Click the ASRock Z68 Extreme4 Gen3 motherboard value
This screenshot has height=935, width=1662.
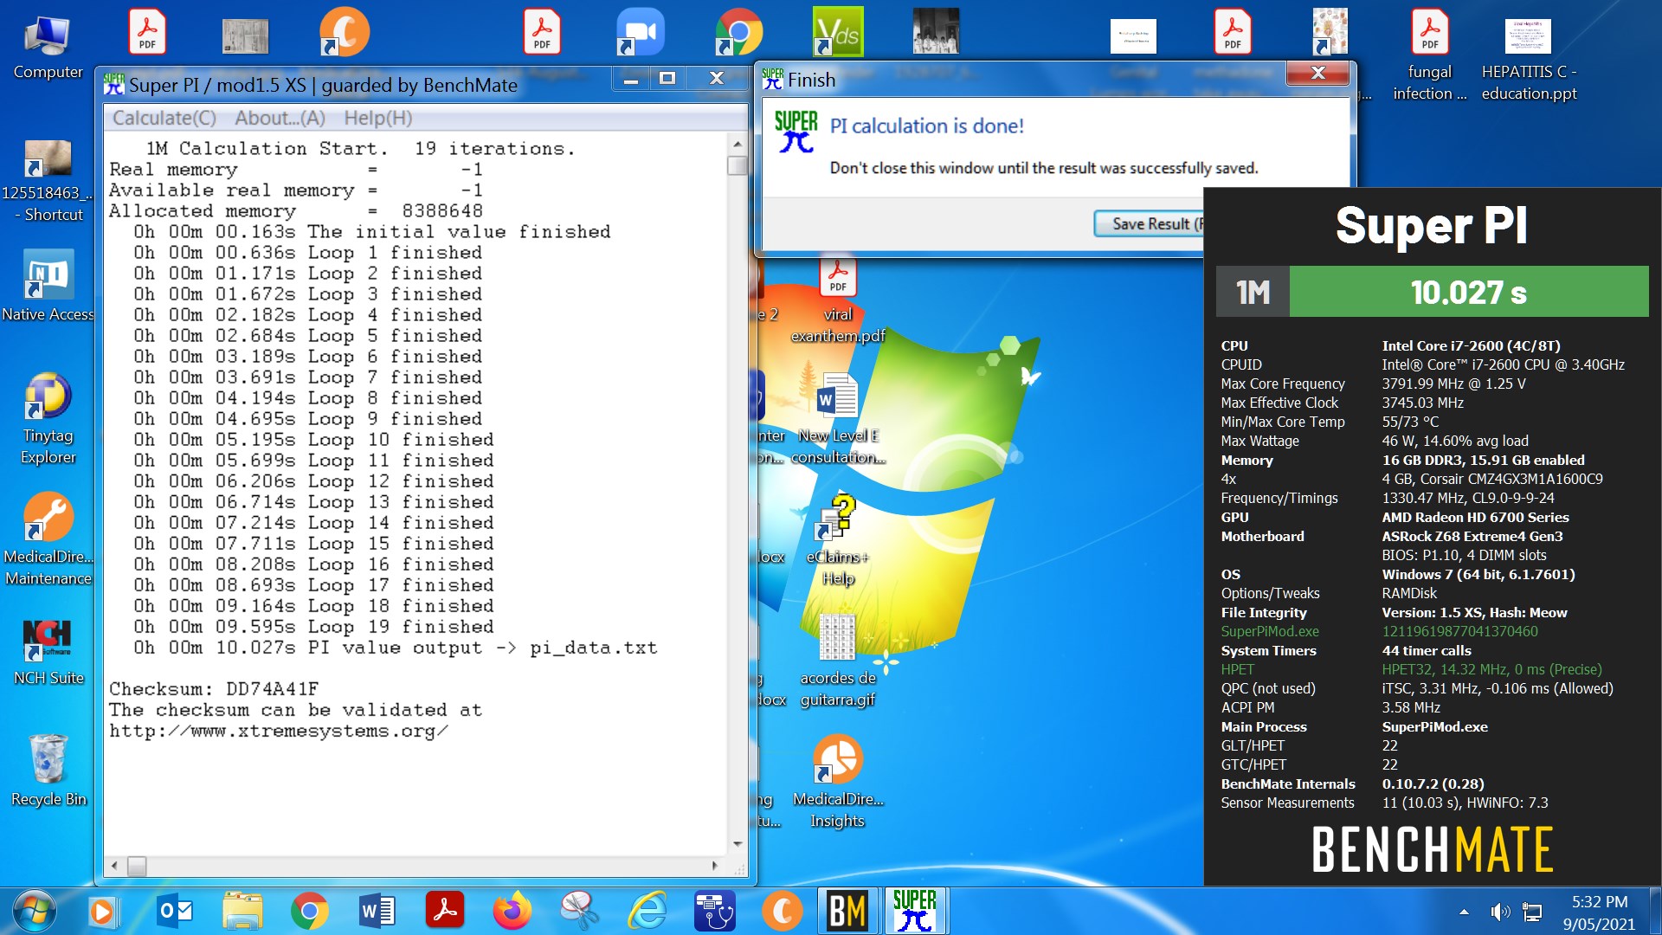coord(1472,536)
